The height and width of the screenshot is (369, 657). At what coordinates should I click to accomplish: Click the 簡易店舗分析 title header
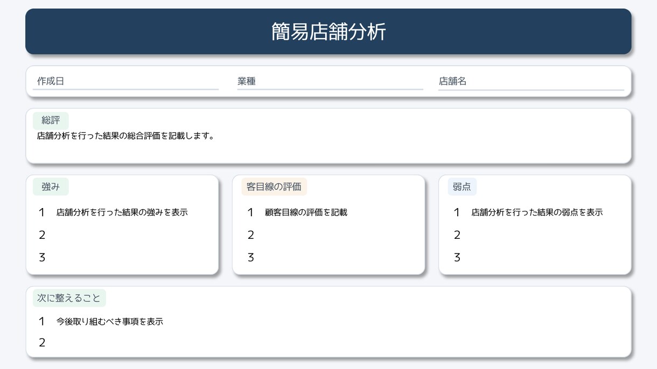[328, 32]
